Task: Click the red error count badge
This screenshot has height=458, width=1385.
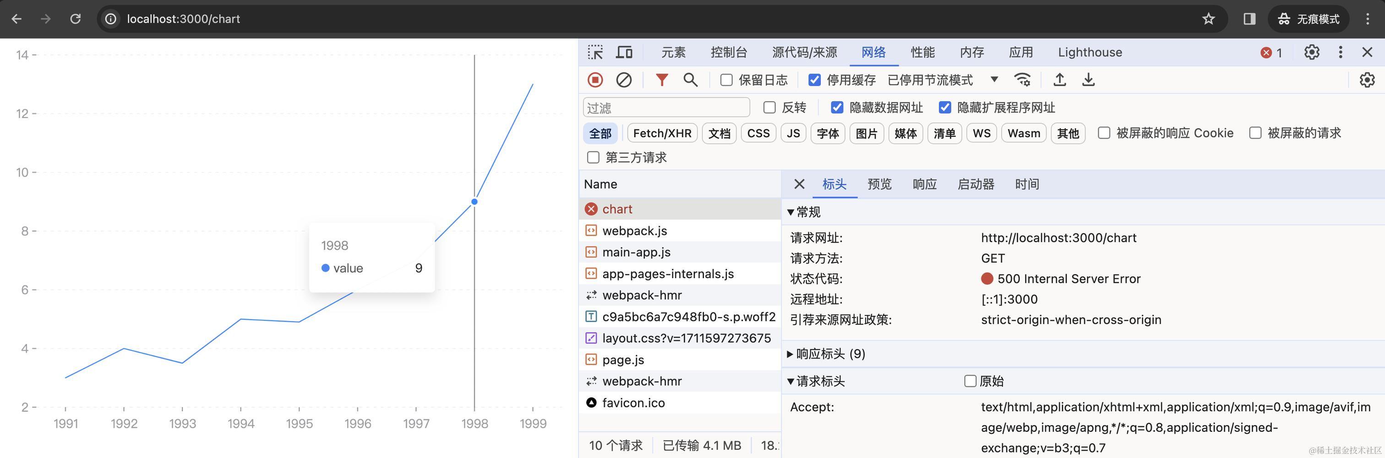Action: 1271,53
